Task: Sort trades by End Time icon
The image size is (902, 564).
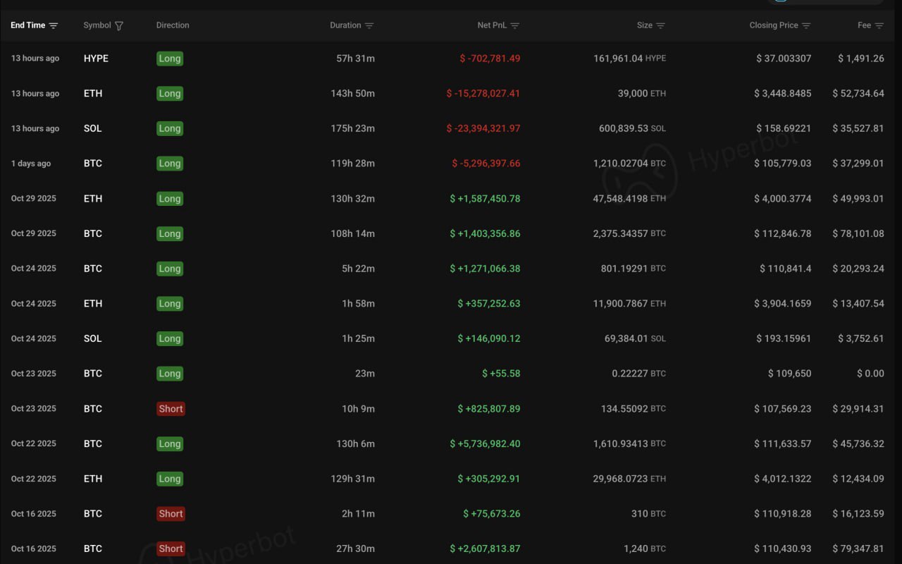Action: coord(54,25)
